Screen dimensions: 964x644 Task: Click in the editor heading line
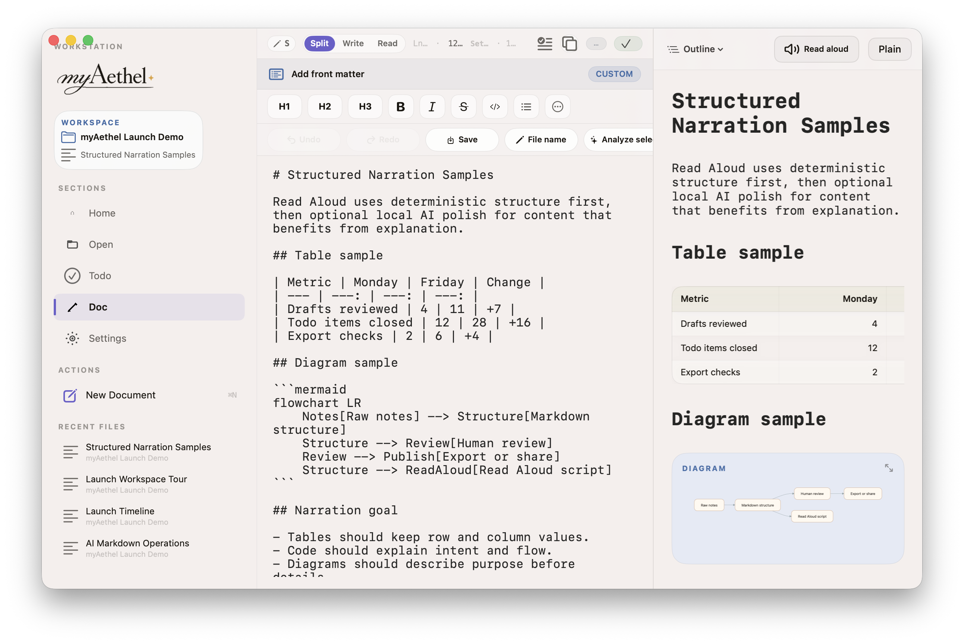click(383, 175)
